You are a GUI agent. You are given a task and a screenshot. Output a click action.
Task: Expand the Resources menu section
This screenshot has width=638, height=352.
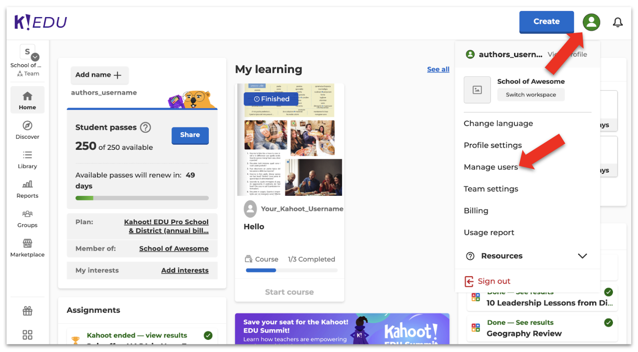click(x=582, y=256)
